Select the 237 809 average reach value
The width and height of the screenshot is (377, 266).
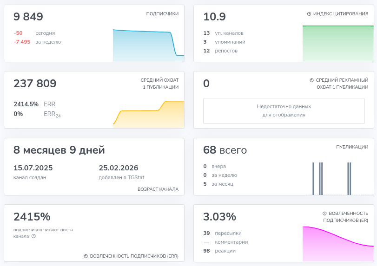tap(35, 84)
